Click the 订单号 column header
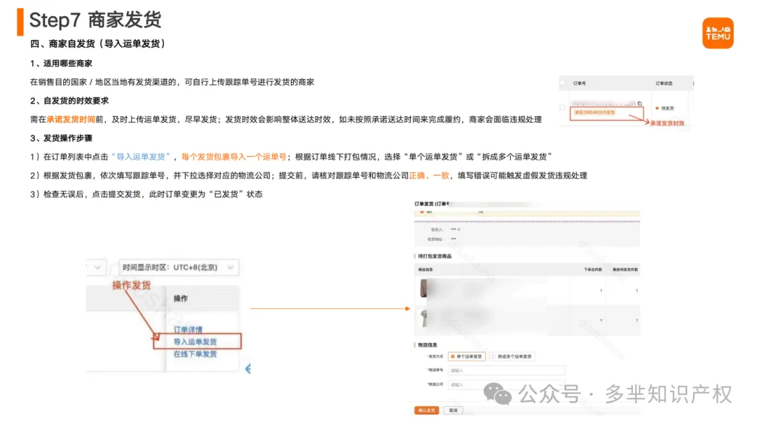The height and width of the screenshot is (425, 757). click(580, 83)
